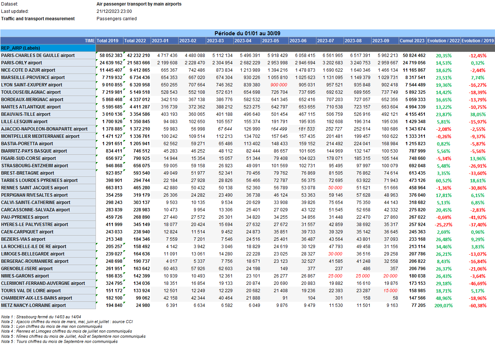Screen dimensions: 495x344
Task: Select 'PERPIGNAN RIVESALTES airport' row label
Action: click(48, 195)
